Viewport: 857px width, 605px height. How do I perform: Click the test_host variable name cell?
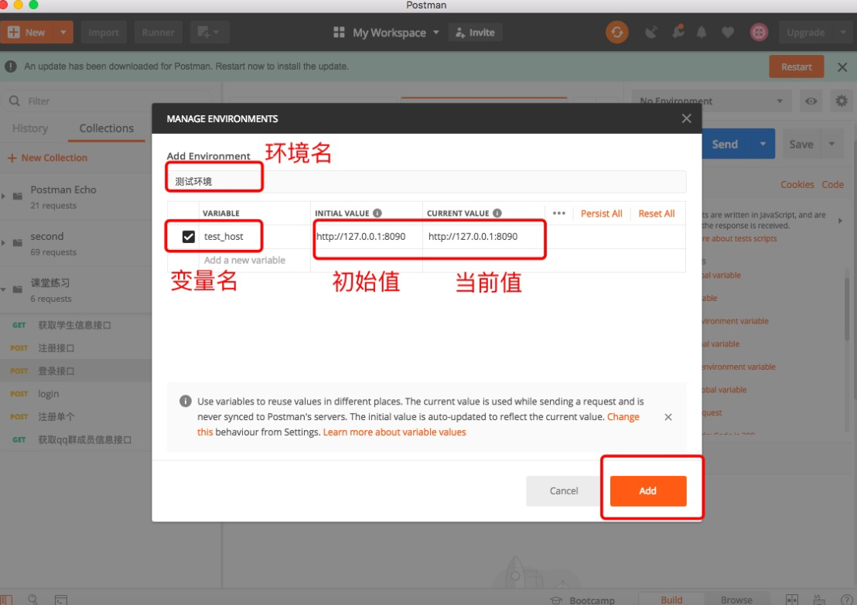point(254,237)
